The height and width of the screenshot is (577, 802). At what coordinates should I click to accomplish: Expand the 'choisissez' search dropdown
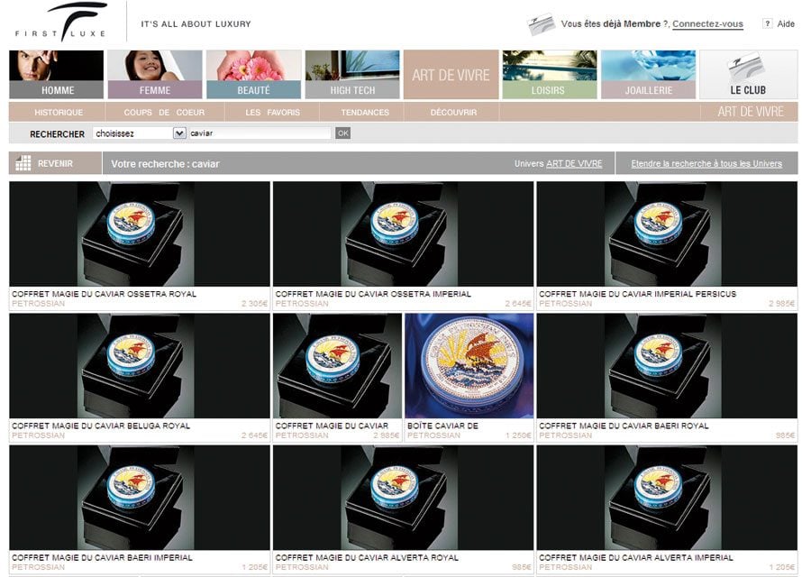178,133
